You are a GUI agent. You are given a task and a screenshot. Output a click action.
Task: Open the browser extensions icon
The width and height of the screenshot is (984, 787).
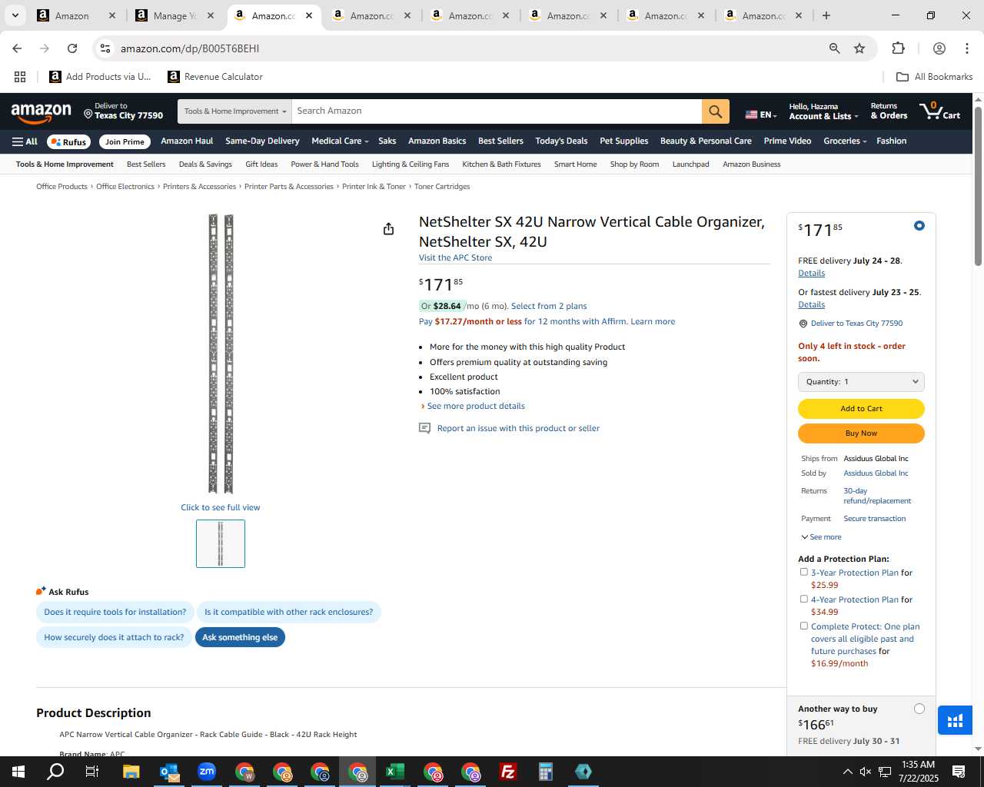[x=898, y=48]
